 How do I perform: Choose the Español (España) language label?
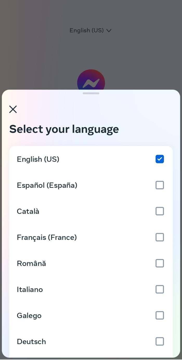(47, 185)
